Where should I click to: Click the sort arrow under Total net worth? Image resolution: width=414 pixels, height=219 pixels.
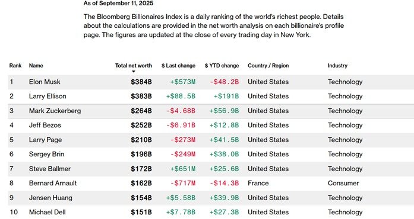point(134,72)
